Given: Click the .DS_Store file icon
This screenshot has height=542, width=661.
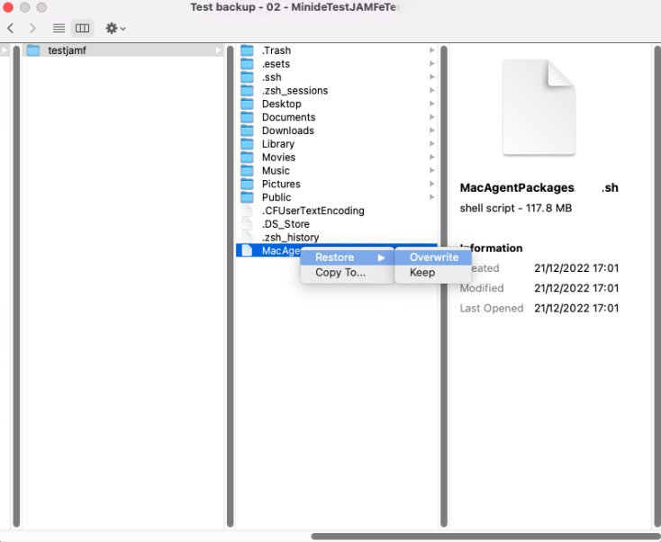Looking at the screenshot, I should (247, 224).
